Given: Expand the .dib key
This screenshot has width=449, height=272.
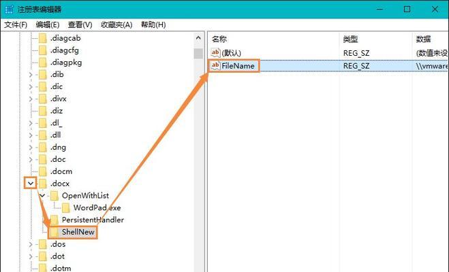Looking at the screenshot, I should coord(31,75).
